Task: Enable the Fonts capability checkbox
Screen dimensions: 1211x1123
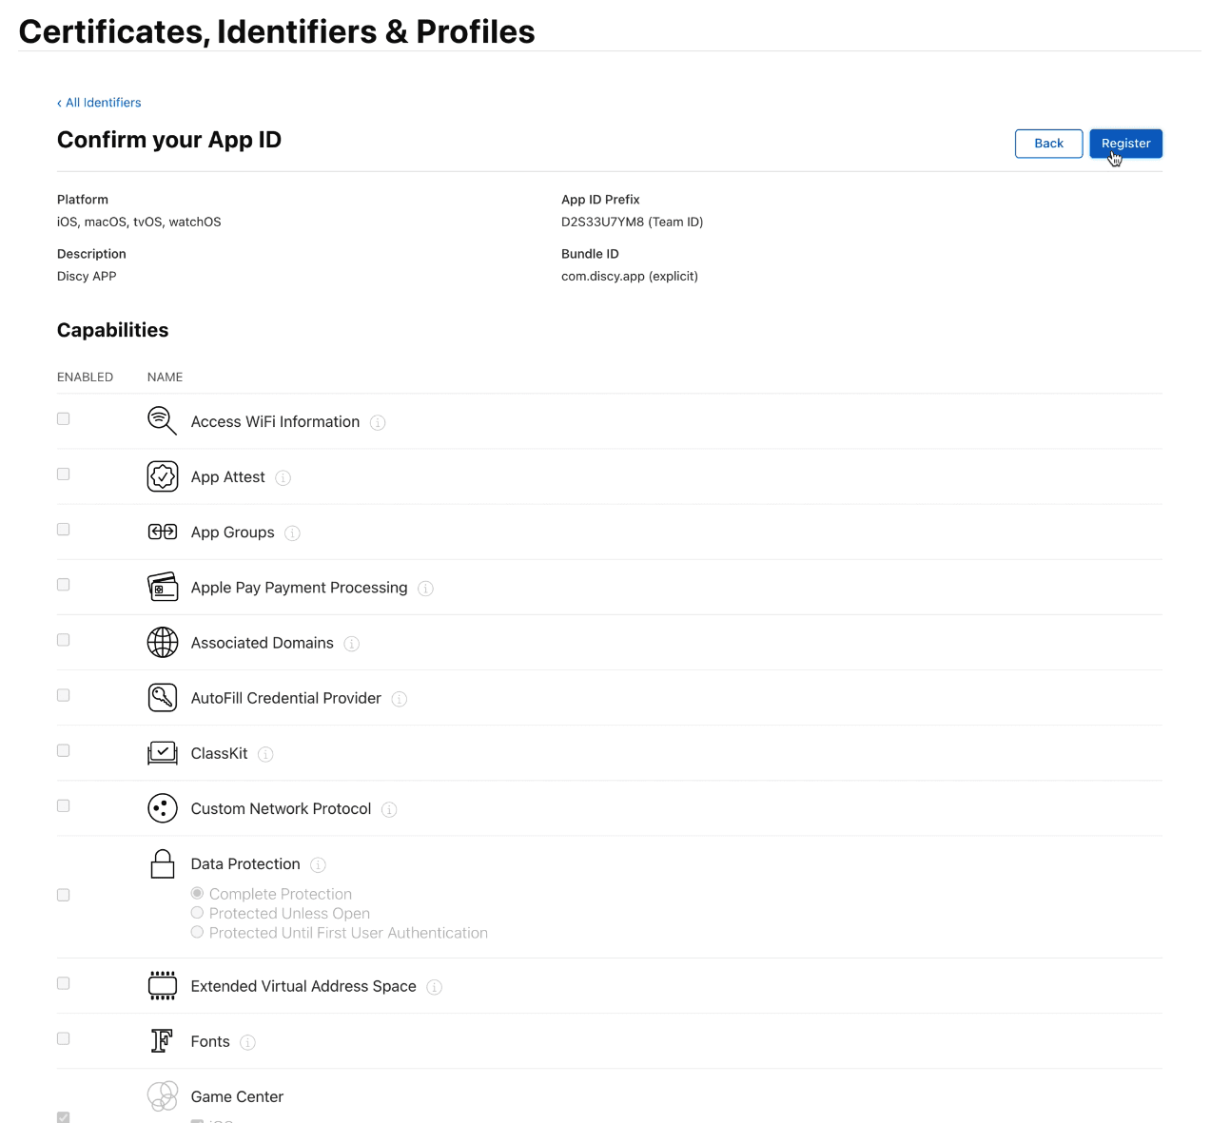Action: [64, 1038]
